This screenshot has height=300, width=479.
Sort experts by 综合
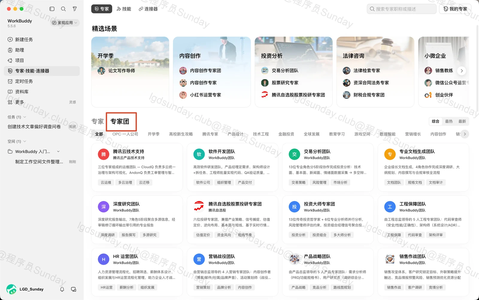coord(436,121)
